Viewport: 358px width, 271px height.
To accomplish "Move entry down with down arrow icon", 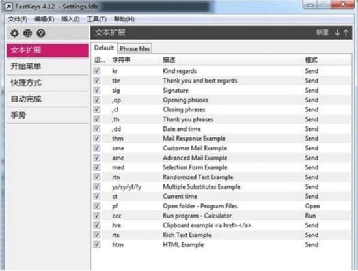I will (337, 33).
